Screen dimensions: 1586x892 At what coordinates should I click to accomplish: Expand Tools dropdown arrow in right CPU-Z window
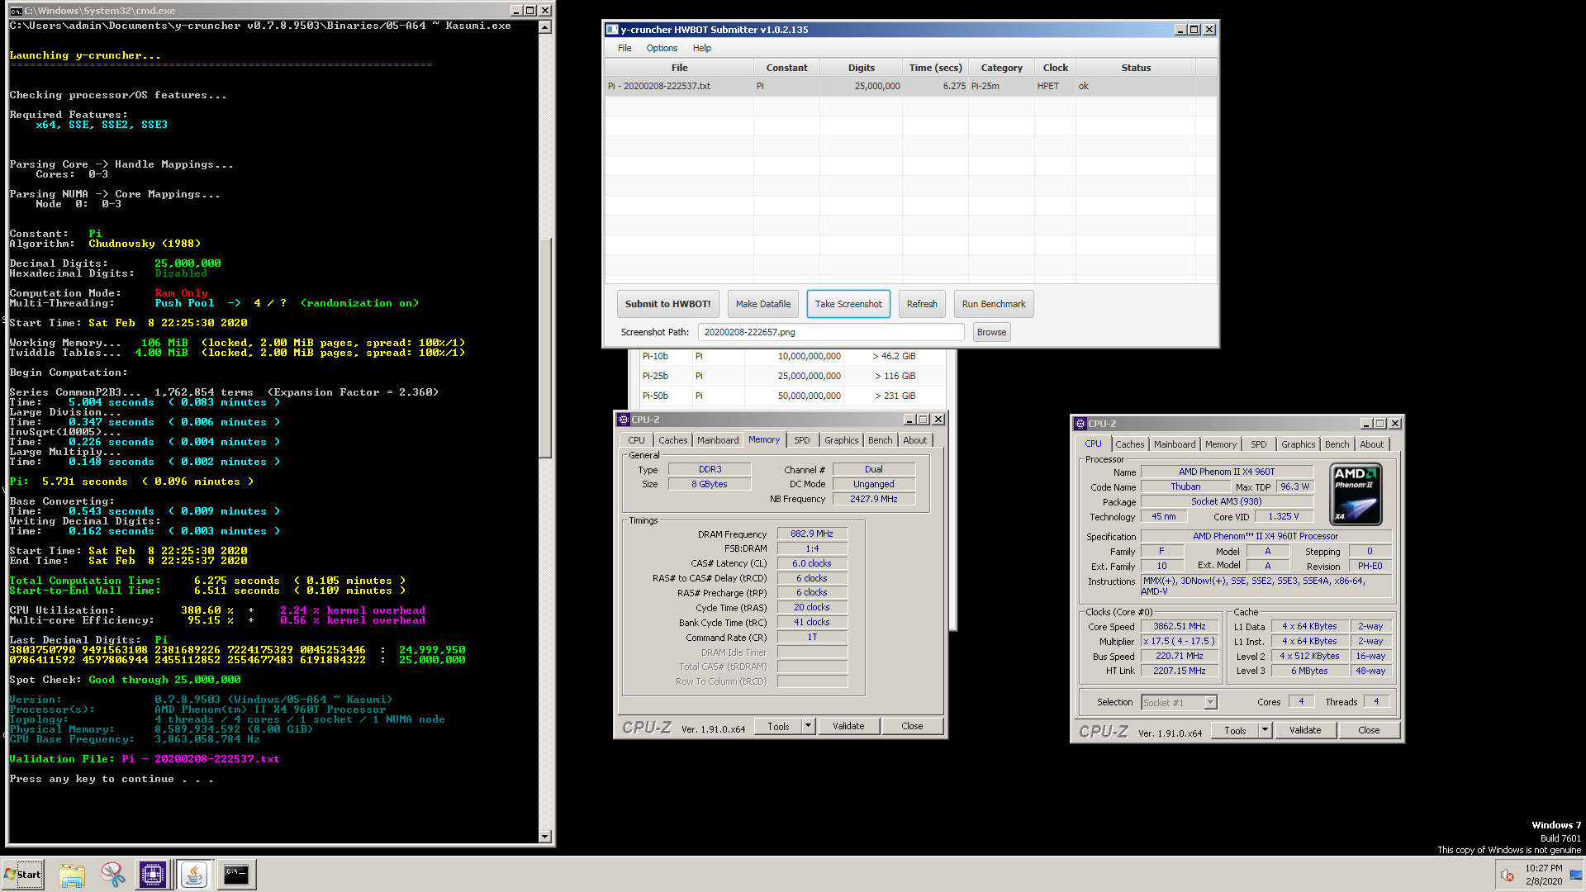coord(1265,730)
